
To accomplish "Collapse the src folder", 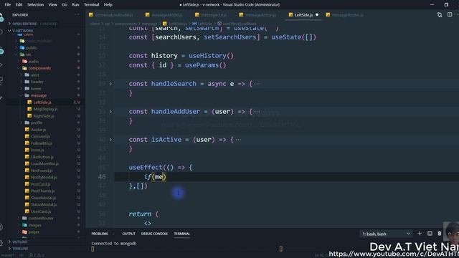I will pyautogui.click(x=28, y=54).
